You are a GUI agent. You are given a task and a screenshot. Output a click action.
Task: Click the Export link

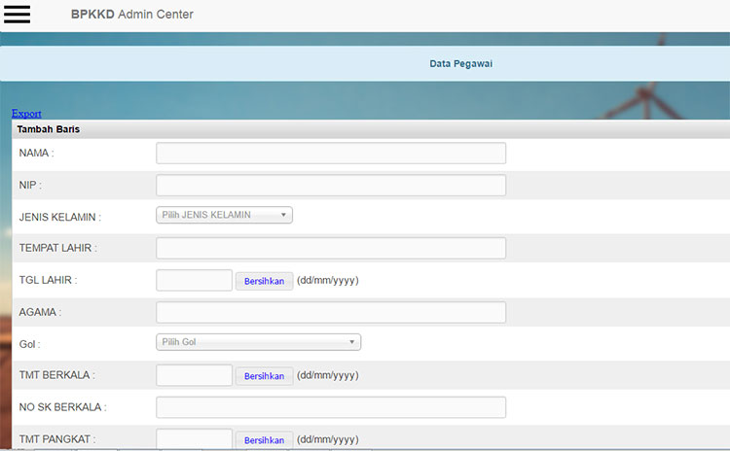[26, 114]
